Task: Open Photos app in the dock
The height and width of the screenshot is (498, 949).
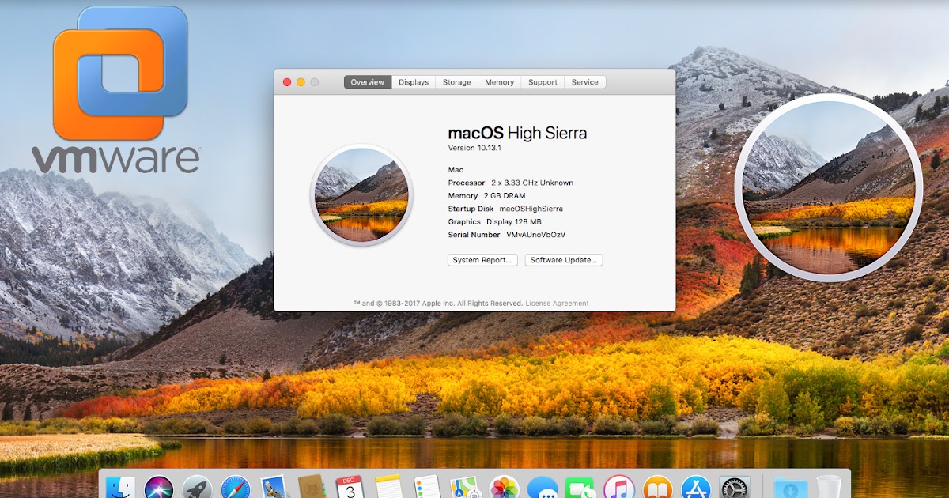Action: pyautogui.click(x=504, y=488)
